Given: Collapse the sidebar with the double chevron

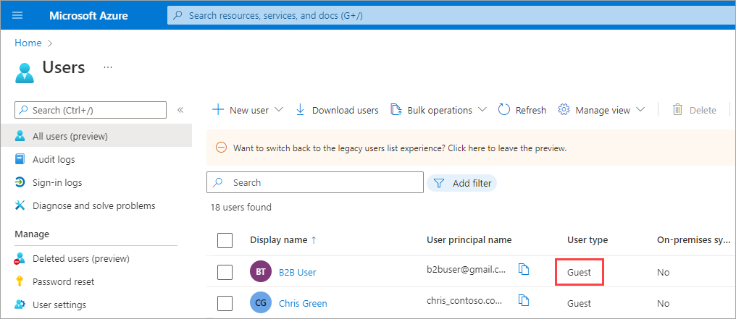Looking at the screenshot, I should (180, 110).
